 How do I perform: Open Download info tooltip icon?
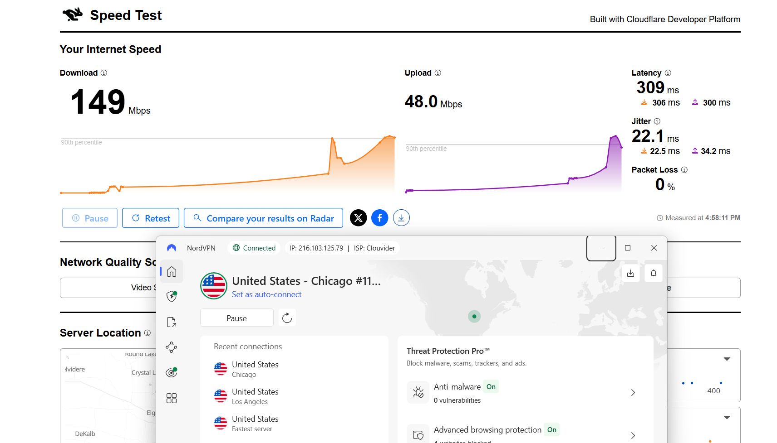(104, 73)
